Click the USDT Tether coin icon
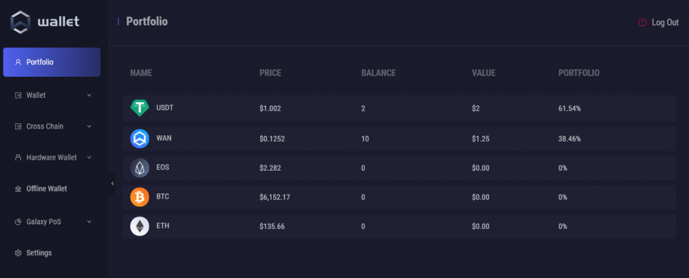The height and width of the screenshot is (278, 689). point(139,108)
